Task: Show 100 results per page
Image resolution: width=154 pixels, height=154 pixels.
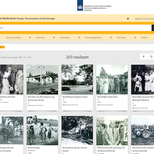Action: (29, 57)
